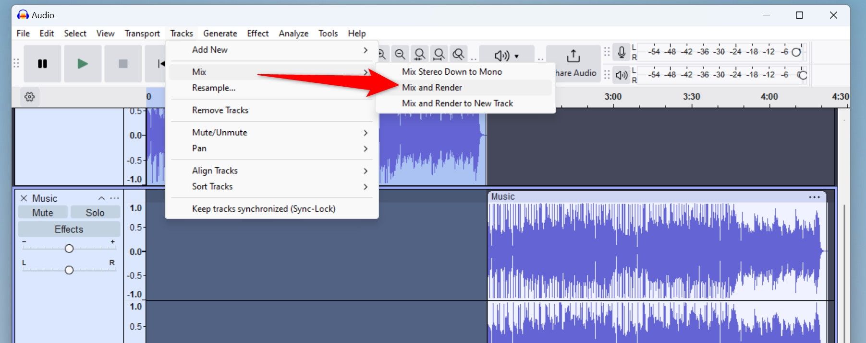The height and width of the screenshot is (343, 866).
Task: Click the Pause button in transport toolbar
Action: tap(42, 64)
